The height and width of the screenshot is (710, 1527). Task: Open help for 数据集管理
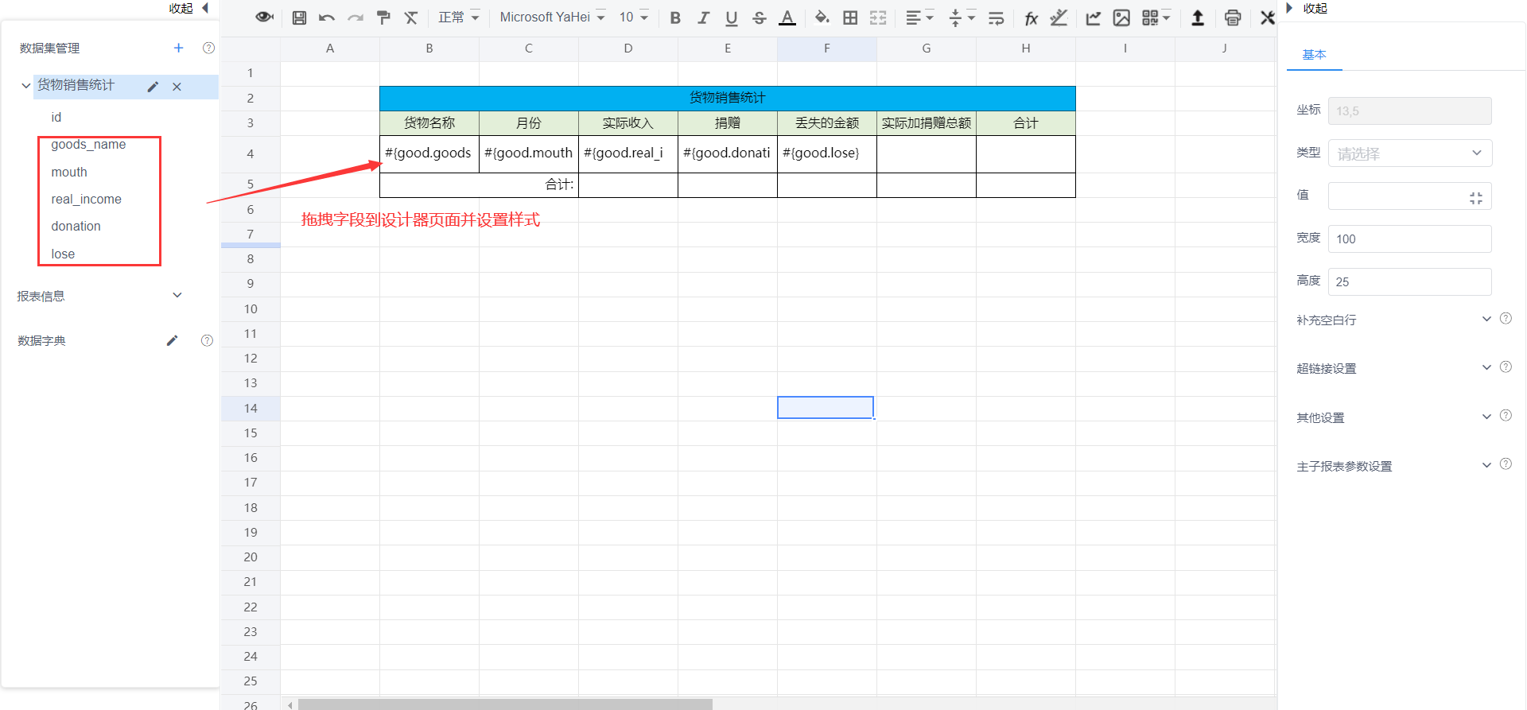[208, 48]
